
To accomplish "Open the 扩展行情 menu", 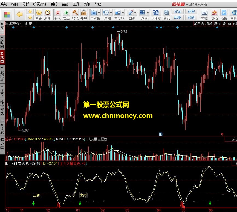I will click(40, 4).
